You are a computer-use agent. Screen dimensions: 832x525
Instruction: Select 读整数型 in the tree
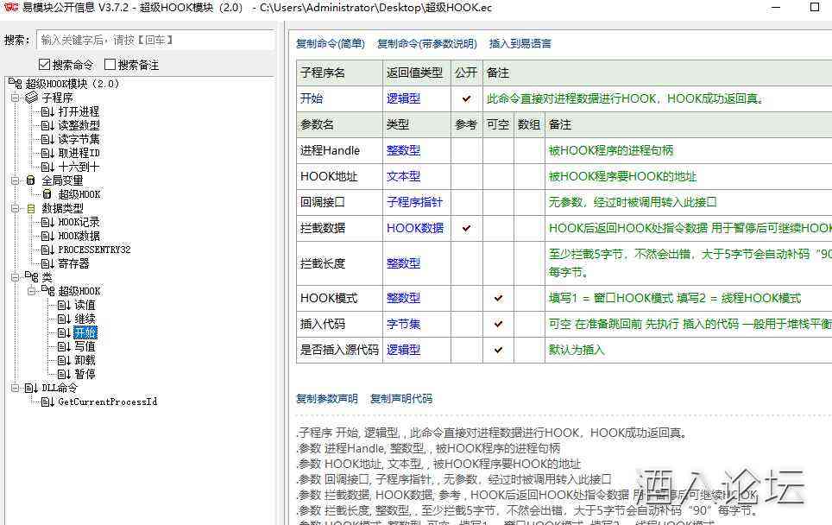pyautogui.click(x=79, y=125)
